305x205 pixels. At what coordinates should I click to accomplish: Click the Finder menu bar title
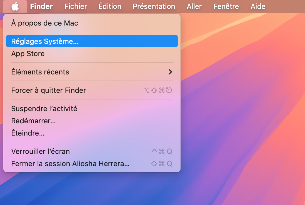(x=41, y=6)
